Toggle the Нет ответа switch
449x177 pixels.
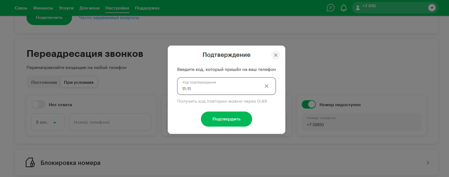pyautogui.click(x=38, y=105)
